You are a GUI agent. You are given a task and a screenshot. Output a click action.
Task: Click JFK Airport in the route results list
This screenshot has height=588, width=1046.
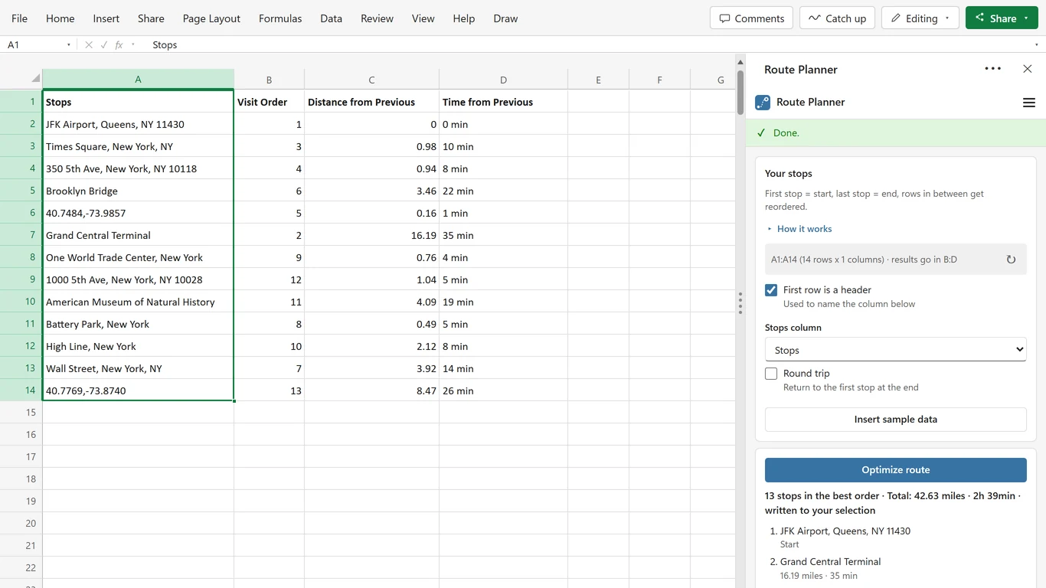[x=845, y=531]
